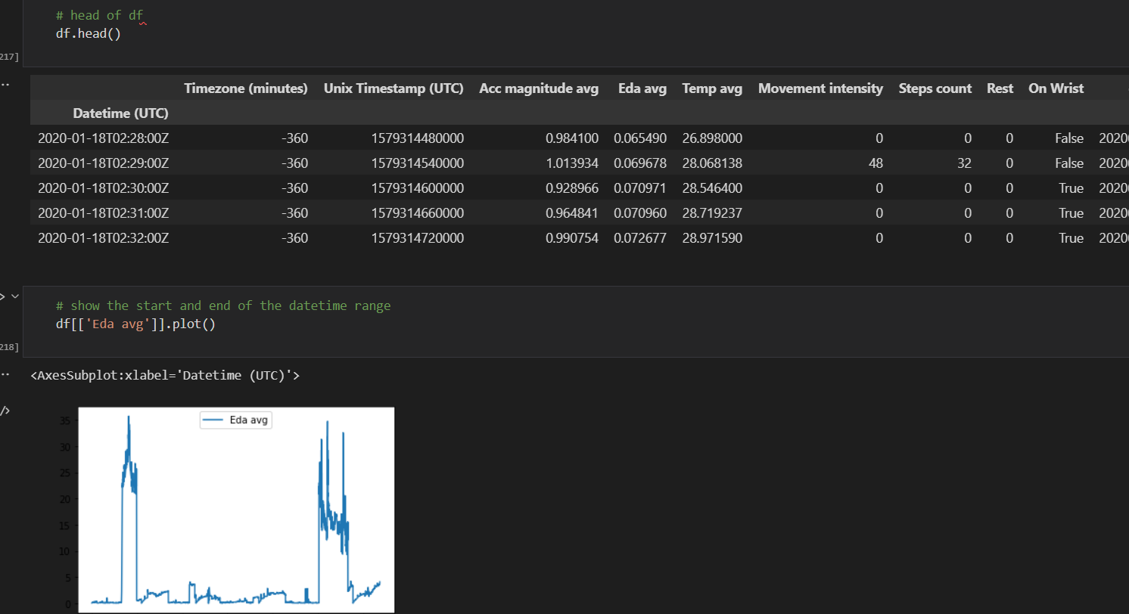
Task: Click the Acc magnitude value 0.984100
Action: tap(572, 138)
